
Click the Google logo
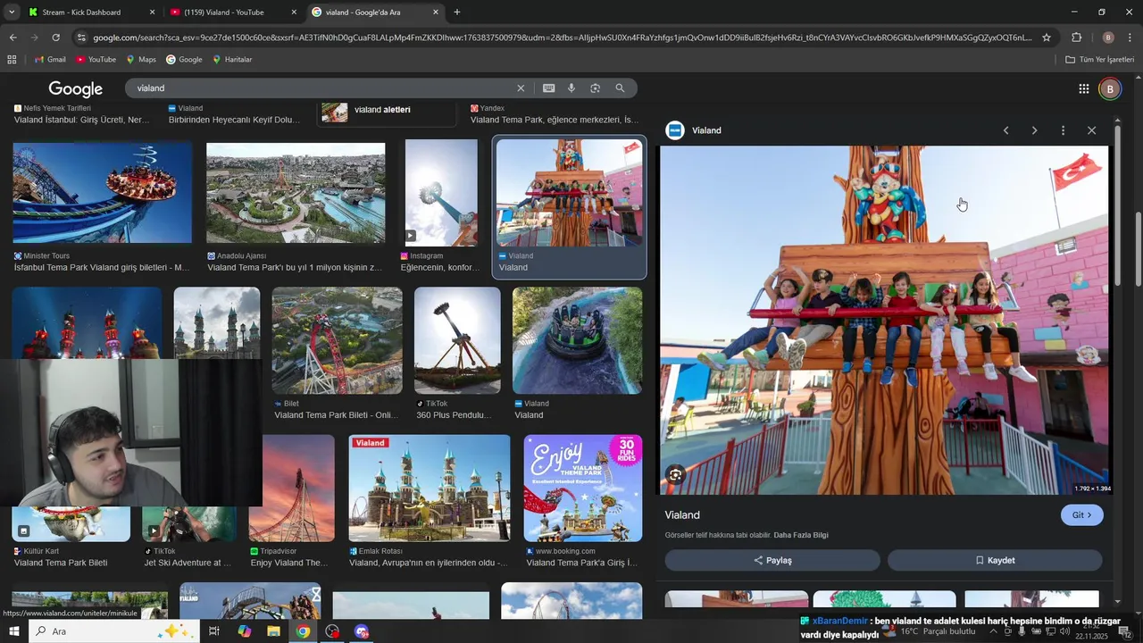pos(76,88)
